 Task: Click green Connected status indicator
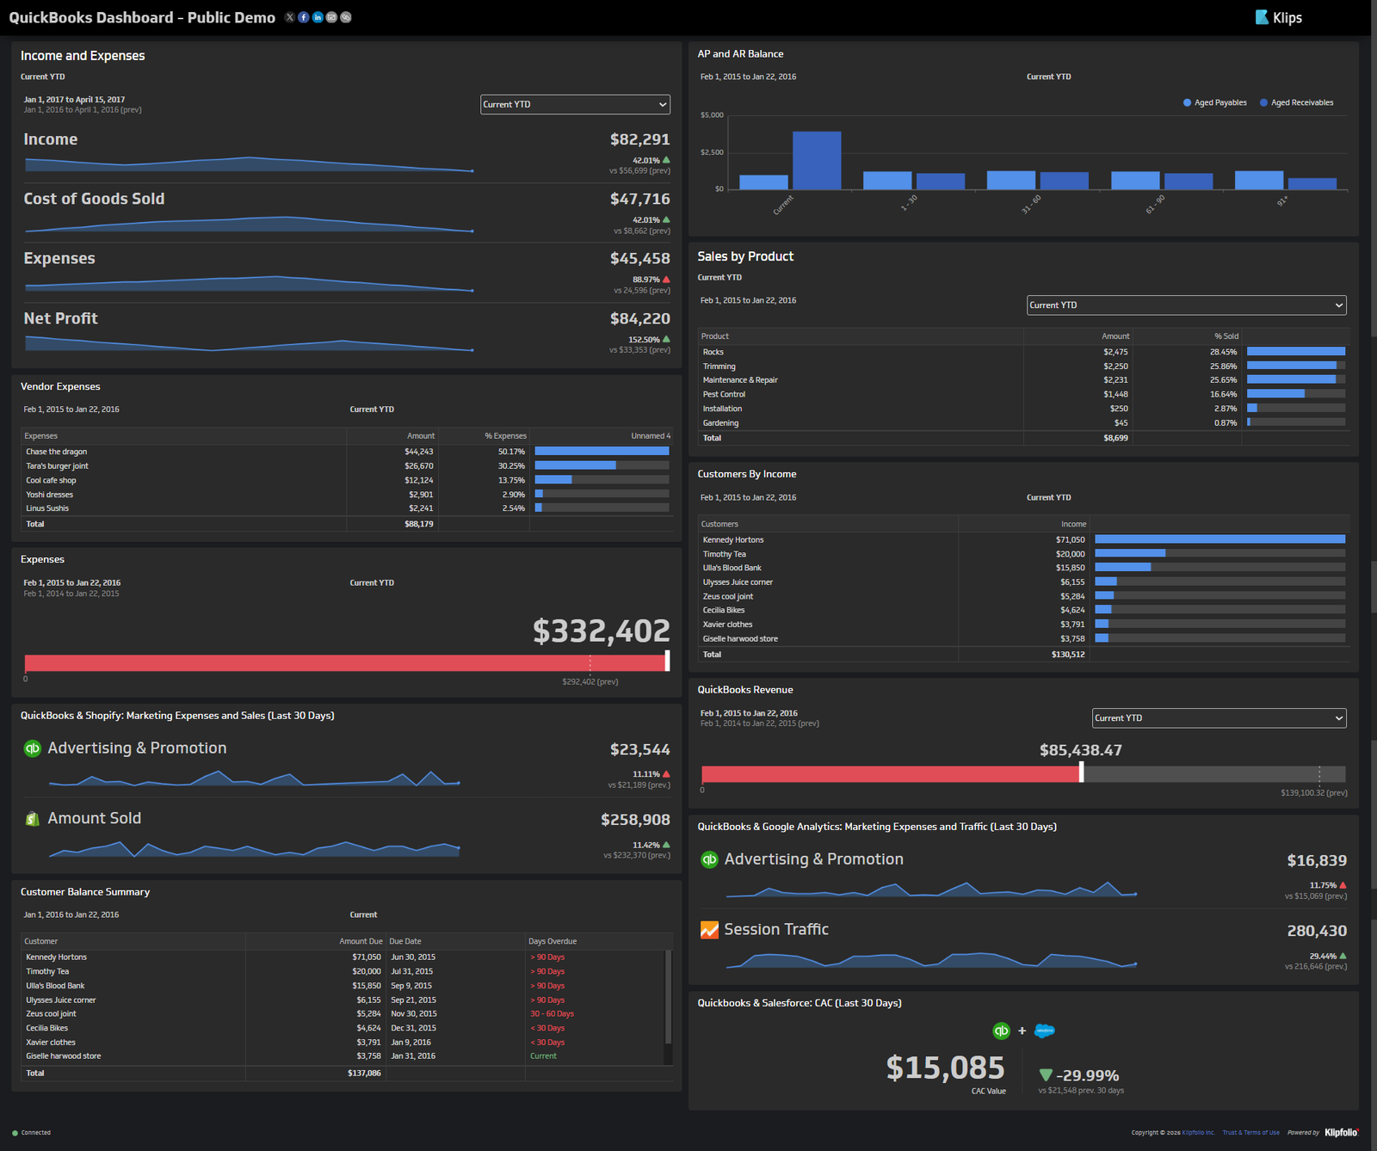coord(15,1133)
